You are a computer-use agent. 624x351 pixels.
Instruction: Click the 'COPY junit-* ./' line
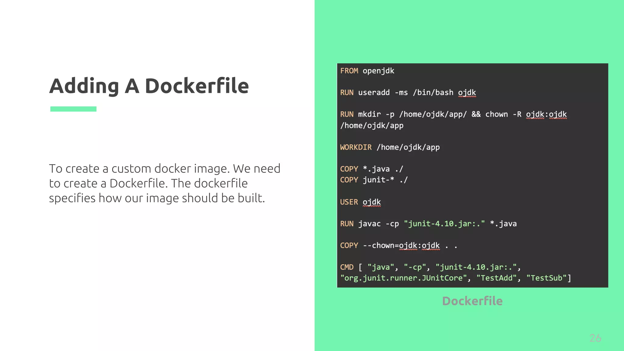(x=374, y=180)
